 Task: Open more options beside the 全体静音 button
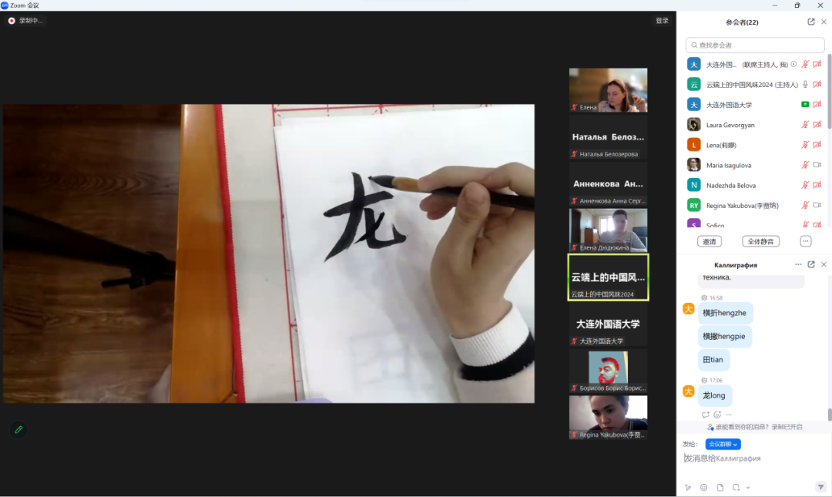(x=806, y=241)
